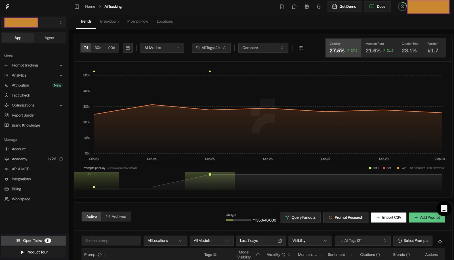Switch to the Breakdown tab

pyautogui.click(x=109, y=21)
